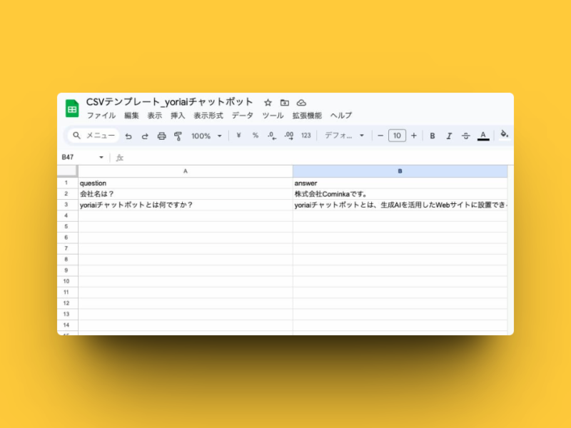
Task: Open the 挿入 menu
Action: 178,116
